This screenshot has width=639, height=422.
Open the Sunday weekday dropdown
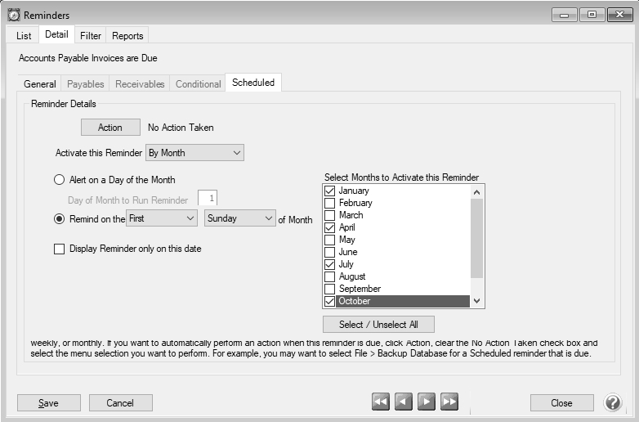tap(240, 218)
